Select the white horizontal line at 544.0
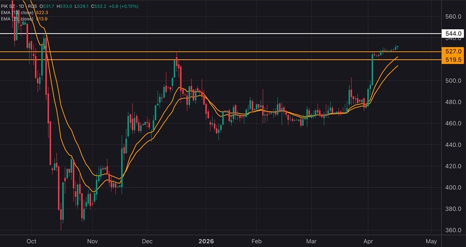This screenshot has height=247, width=466. (220, 33)
